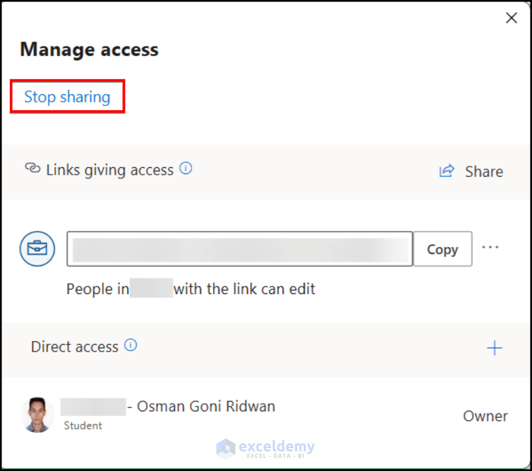Click the share arrow icon
Viewport: 532px width, 471px height.
pyautogui.click(x=447, y=171)
